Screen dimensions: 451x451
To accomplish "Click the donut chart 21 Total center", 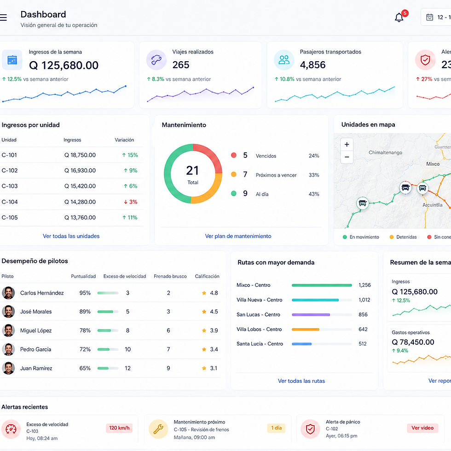I will 193,174.
